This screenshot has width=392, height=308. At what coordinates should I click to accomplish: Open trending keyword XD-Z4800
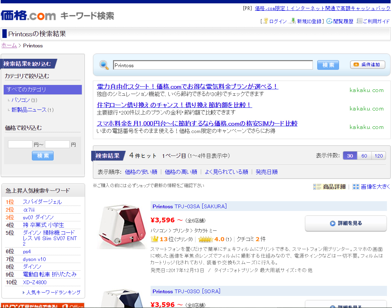(35, 282)
